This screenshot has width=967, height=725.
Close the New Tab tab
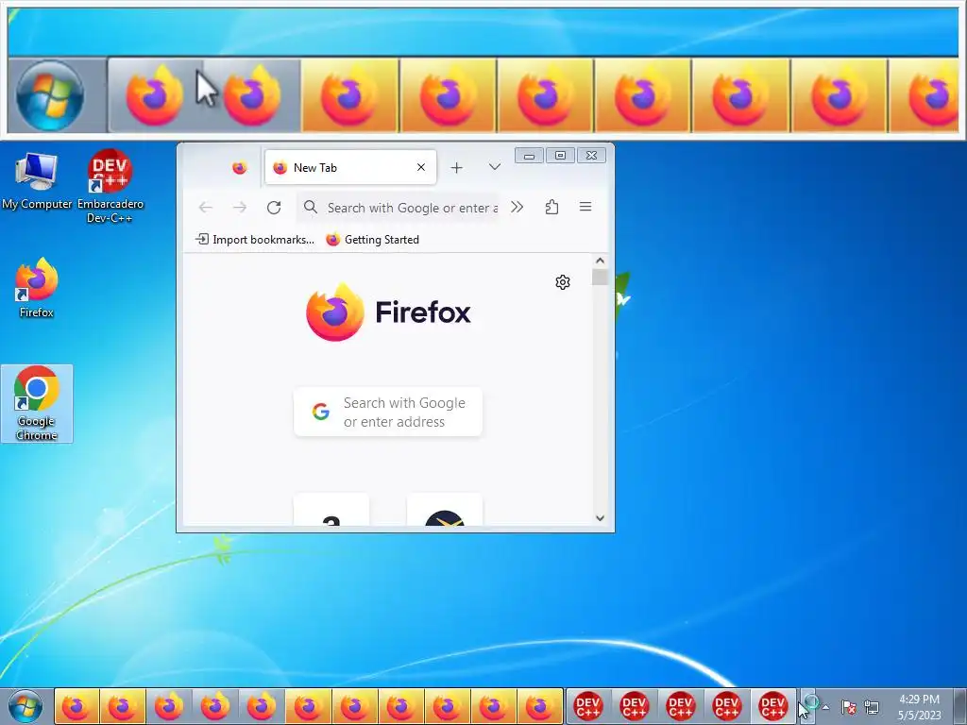click(421, 168)
